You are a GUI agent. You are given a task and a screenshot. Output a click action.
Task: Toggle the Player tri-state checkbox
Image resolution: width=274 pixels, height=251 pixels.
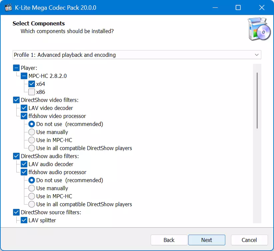coord(16,68)
